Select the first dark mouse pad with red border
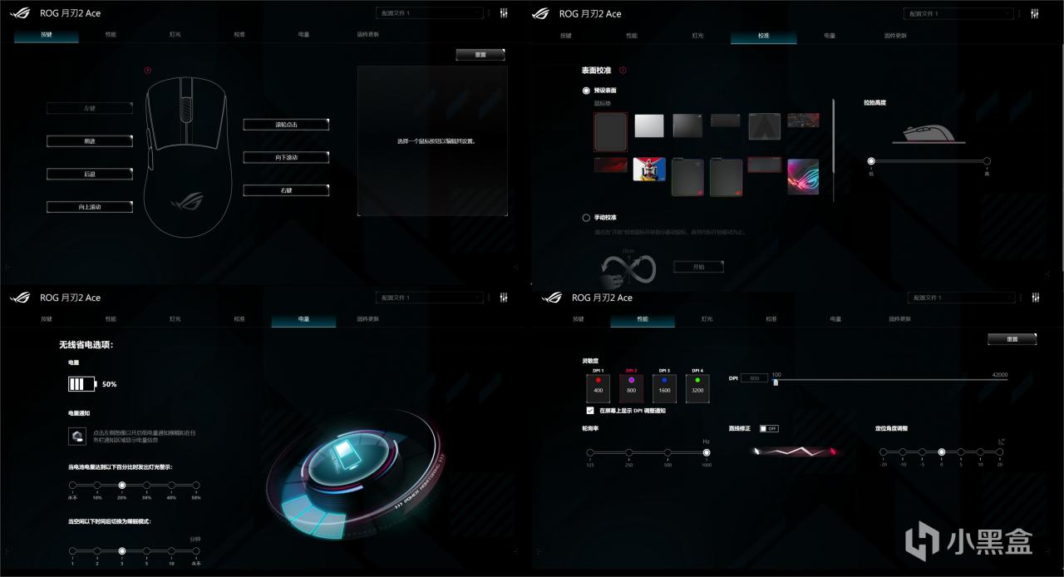The image size is (1064, 577). click(610, 131)
